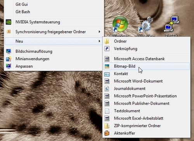
Task: Click the Verknüpfung shortcut arrow icon
Action: [x=107, y=49]
